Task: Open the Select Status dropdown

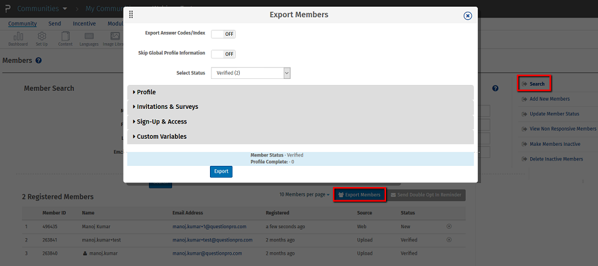Action: [250, 73]
